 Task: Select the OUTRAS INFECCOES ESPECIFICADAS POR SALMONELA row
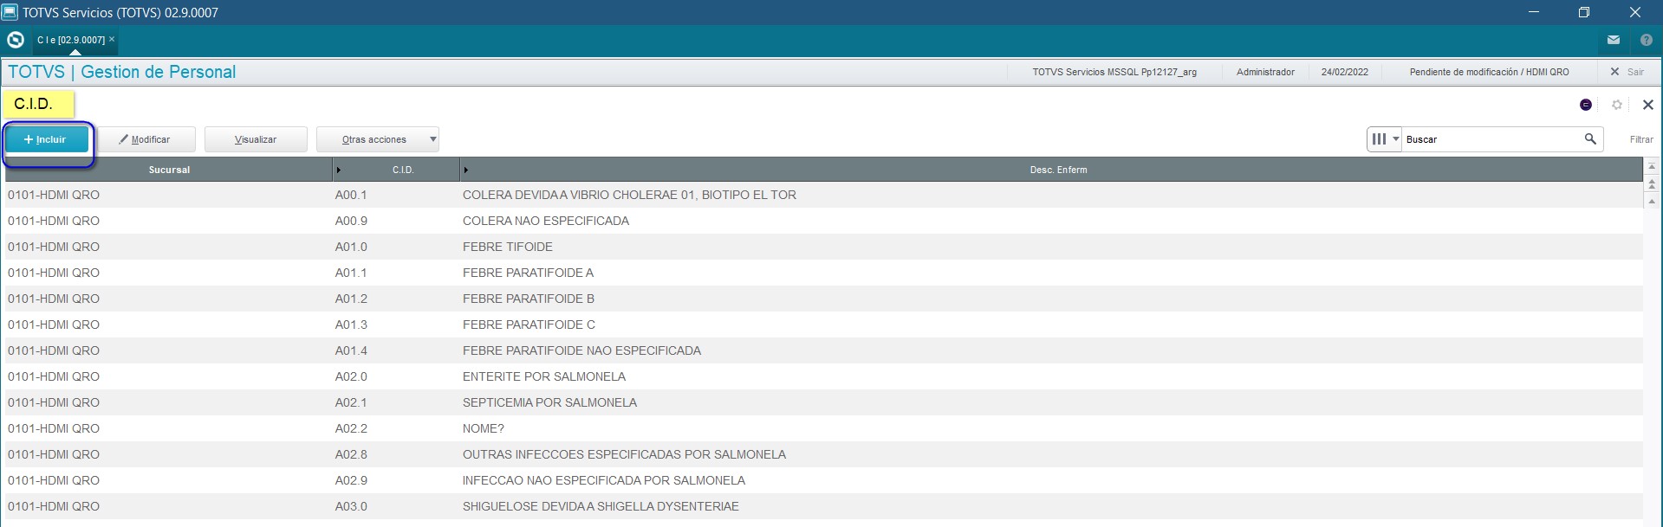(x=824, y=454)
